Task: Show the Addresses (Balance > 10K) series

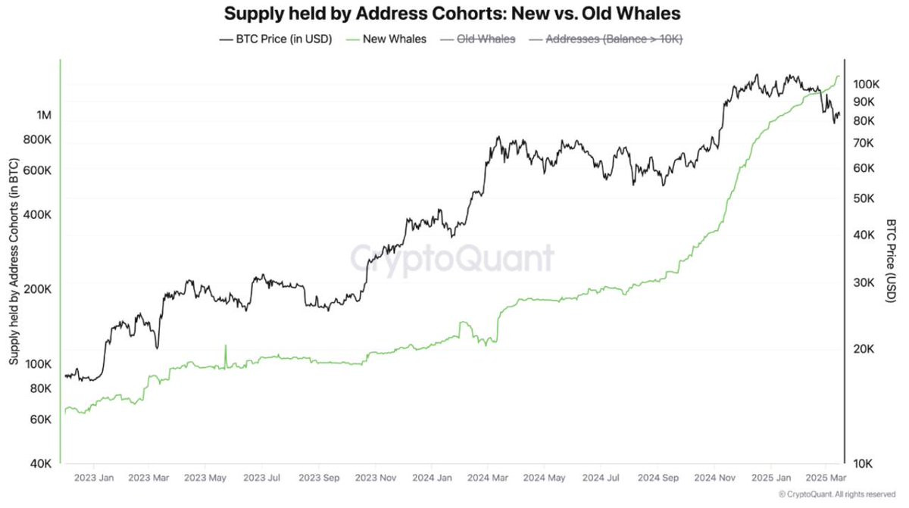Action: [x=604, y=39]
